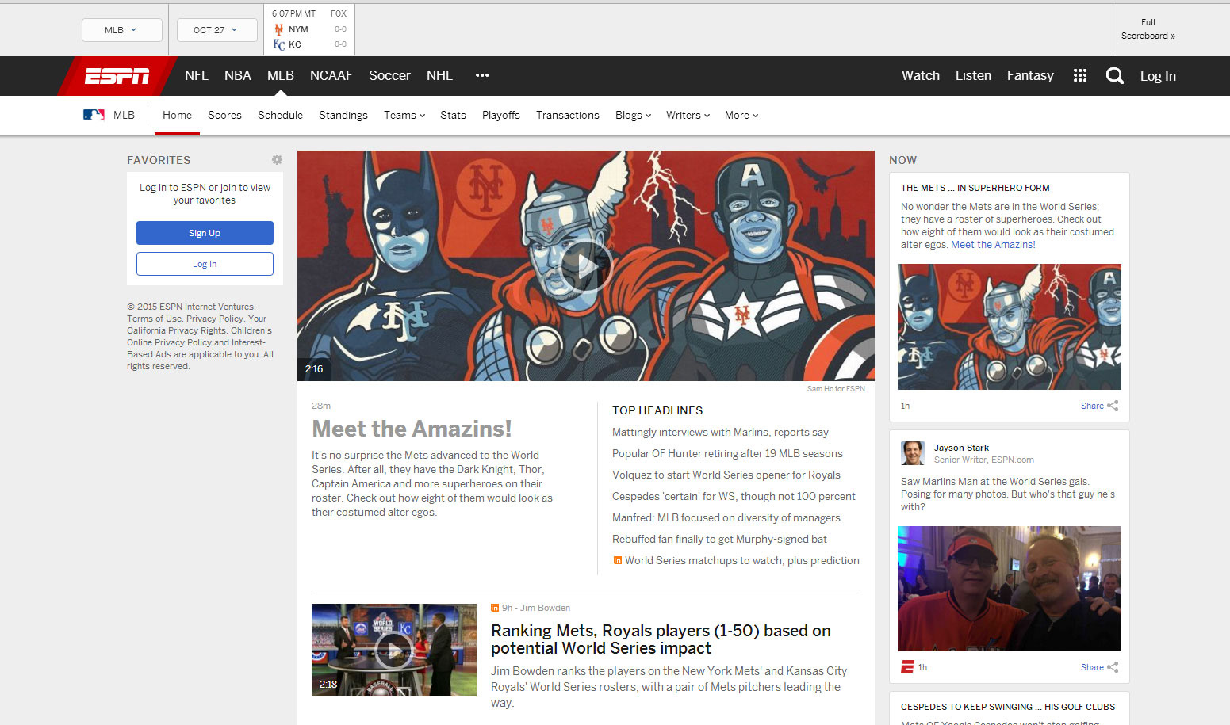Image resolution: width=1230 pixels, height=725 pixels.
Task: Click the ESPN logo
Action: tap(117, 76)
